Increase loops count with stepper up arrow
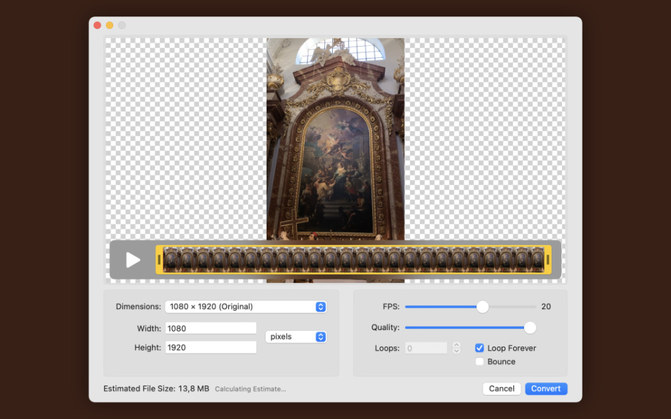Viewport: 671px width, 419px height. tap(457, 345)
